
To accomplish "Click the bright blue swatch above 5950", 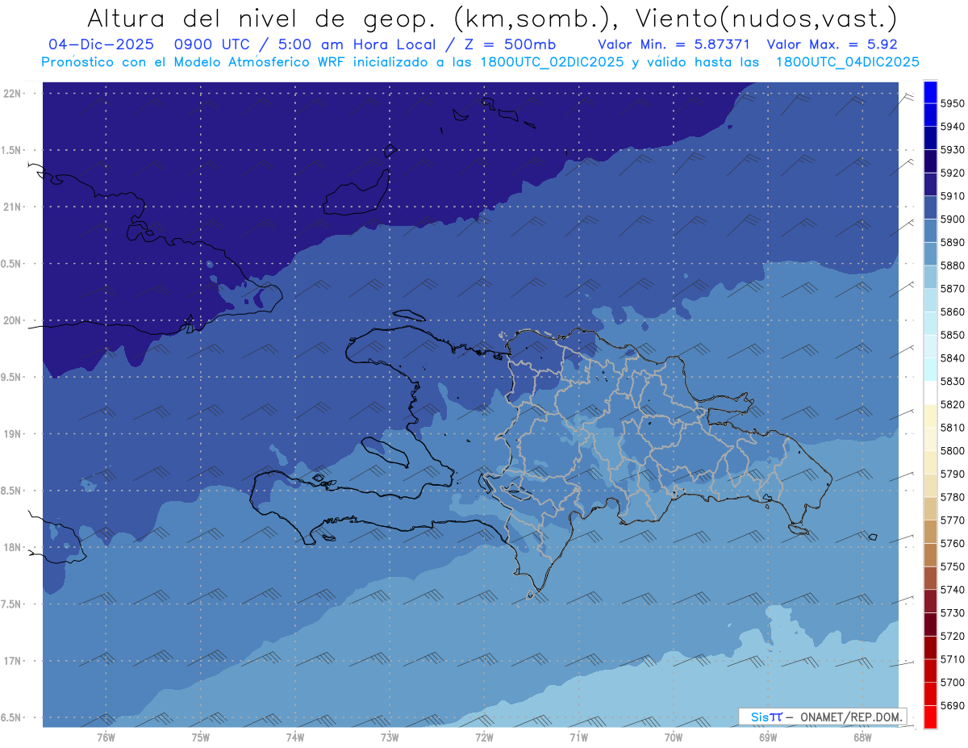I will (x=930, y=92).
